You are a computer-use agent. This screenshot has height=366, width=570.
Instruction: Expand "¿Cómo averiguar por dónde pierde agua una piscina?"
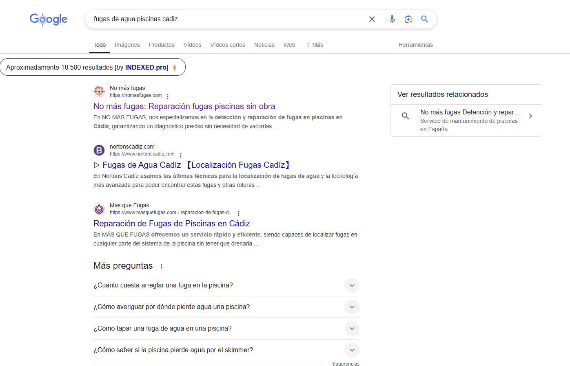[x=352, y=307]
